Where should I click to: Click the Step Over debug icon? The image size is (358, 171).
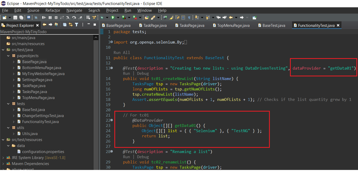74,17
